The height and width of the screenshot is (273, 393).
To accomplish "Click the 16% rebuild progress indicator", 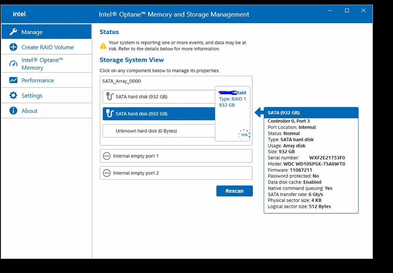I will pyautogui.click(x=244, y=135).
